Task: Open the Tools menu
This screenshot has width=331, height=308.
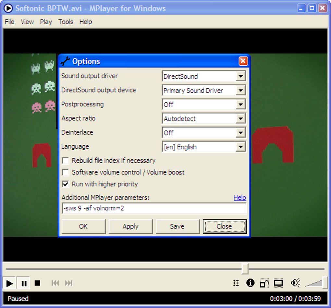Action: pos(66,22)
